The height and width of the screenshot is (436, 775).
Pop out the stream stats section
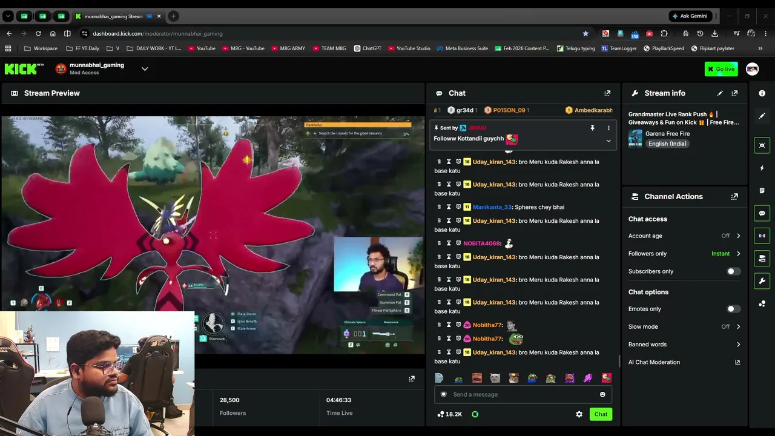[412, 378]
